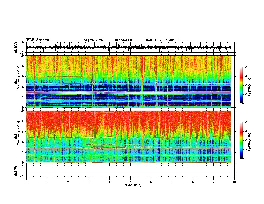
Task: Click the ch.2 PSD colorbar unit label
Action: point(249,142)
